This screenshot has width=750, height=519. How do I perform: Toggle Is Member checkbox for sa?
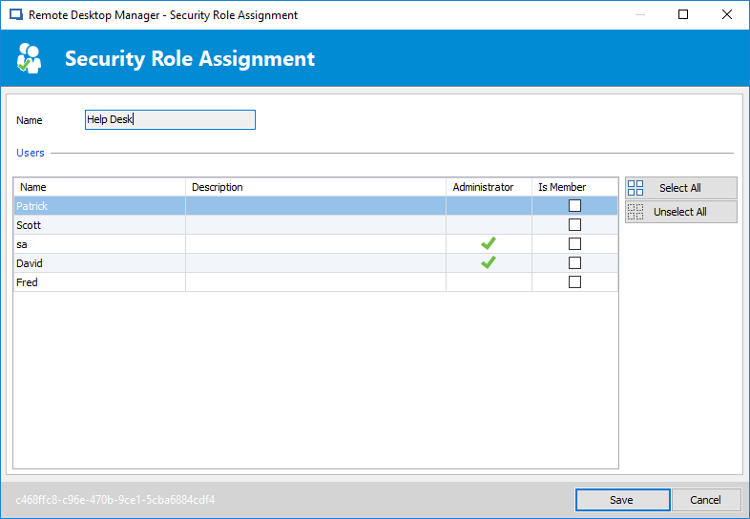574,244
